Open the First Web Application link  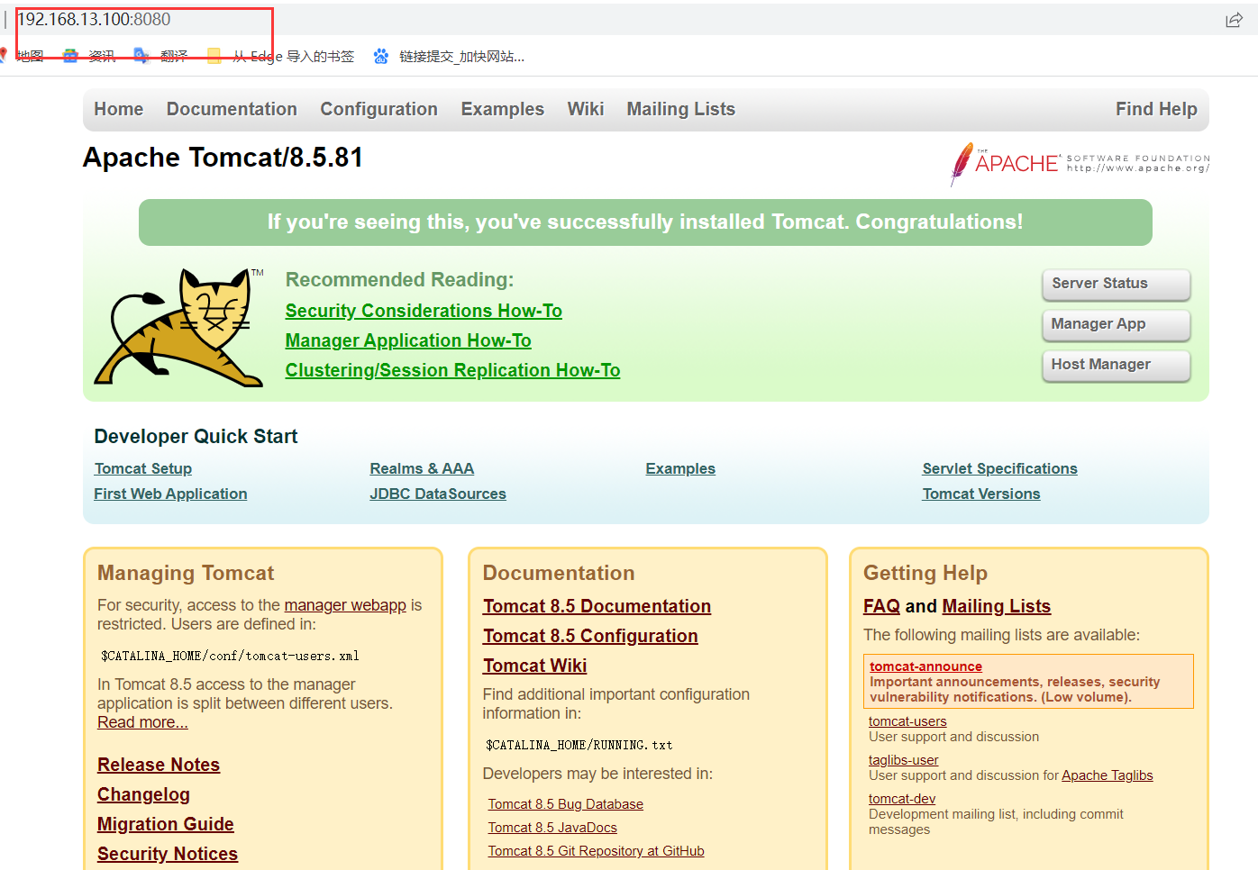pyautogui.click(x=170, y=494)
